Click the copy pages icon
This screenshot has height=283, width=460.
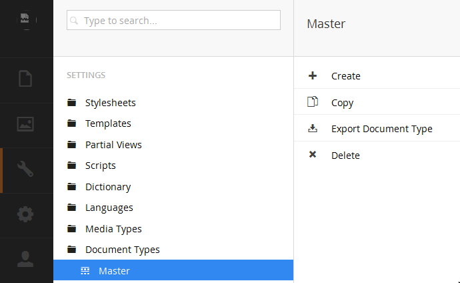pyautogui.click(x=313, y=101)
